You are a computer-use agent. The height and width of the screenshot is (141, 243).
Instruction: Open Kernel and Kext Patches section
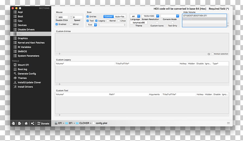[x=31, y=42]
